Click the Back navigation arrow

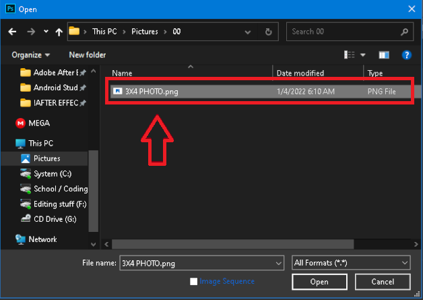(12, 32)
